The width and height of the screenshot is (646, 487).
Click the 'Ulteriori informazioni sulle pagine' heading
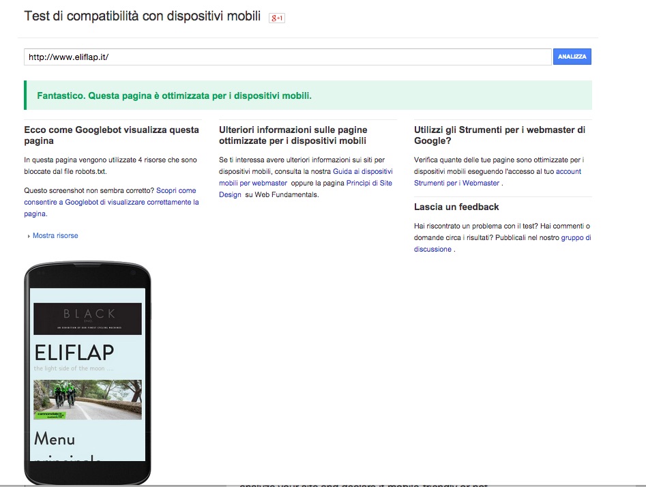coord(293,135)
